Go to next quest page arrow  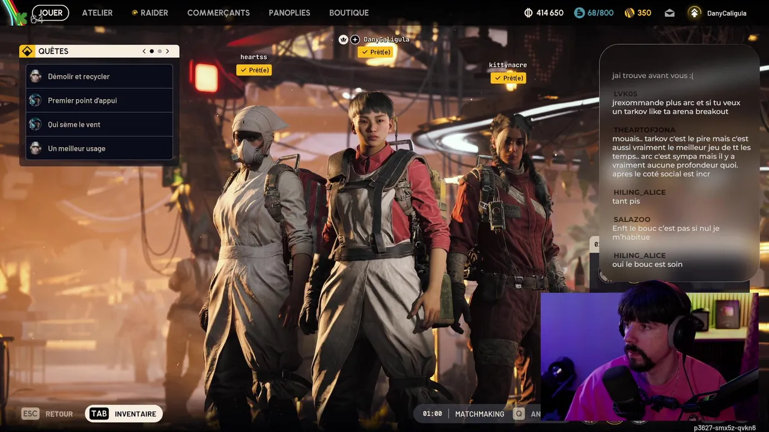pyautogui.click(x=168, y=51)
